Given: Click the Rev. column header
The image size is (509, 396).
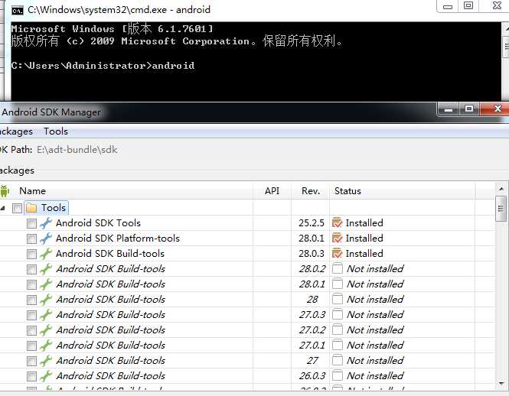Looking at the screenshot, I should [310, 191].
